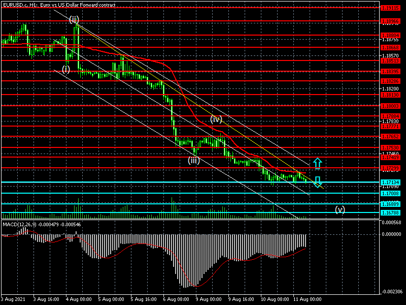Select the (ii) wave label
This screenshot has width=406, height=305.
point(74,20)
